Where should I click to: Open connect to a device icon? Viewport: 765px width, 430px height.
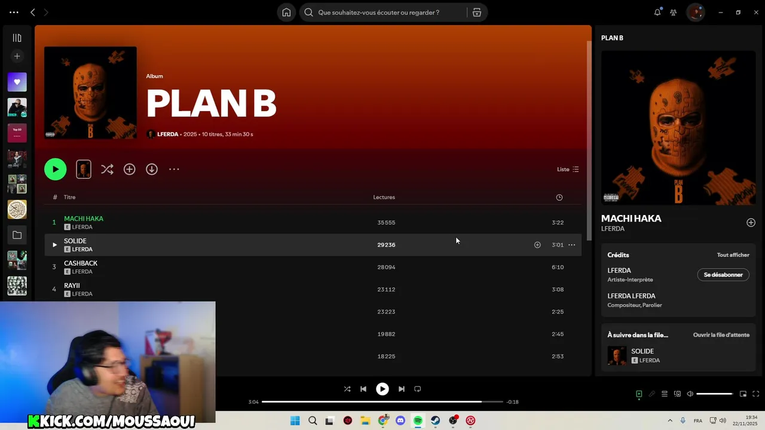click(x=677, y=394)
